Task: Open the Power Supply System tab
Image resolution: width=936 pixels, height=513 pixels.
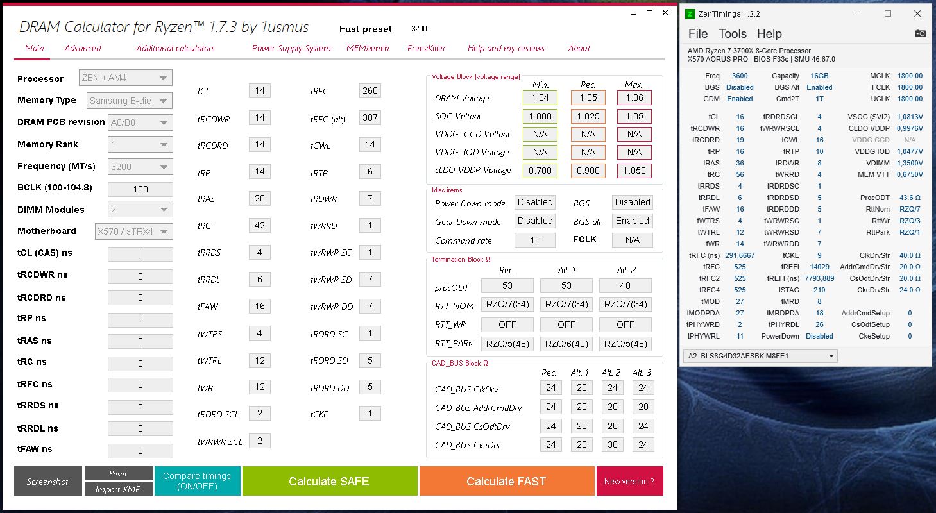Action: 291,48
